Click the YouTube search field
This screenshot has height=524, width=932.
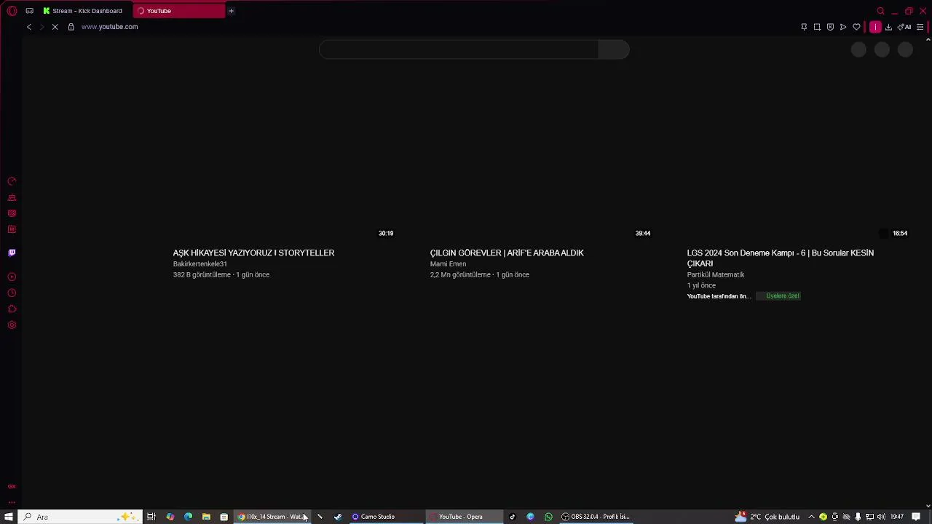[x=459, y=49]
